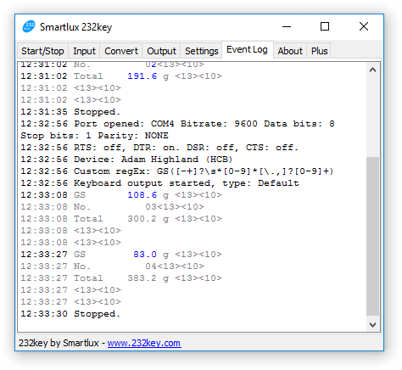Switch to the Input tab

(x=84, y=51)
